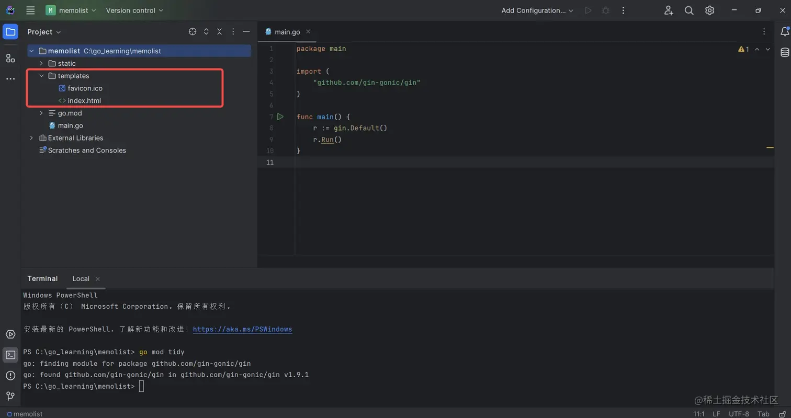The height and width of the screenshot is (418, 791).
Task: Open the Problems tool window icon
Action: coord(10,376)
